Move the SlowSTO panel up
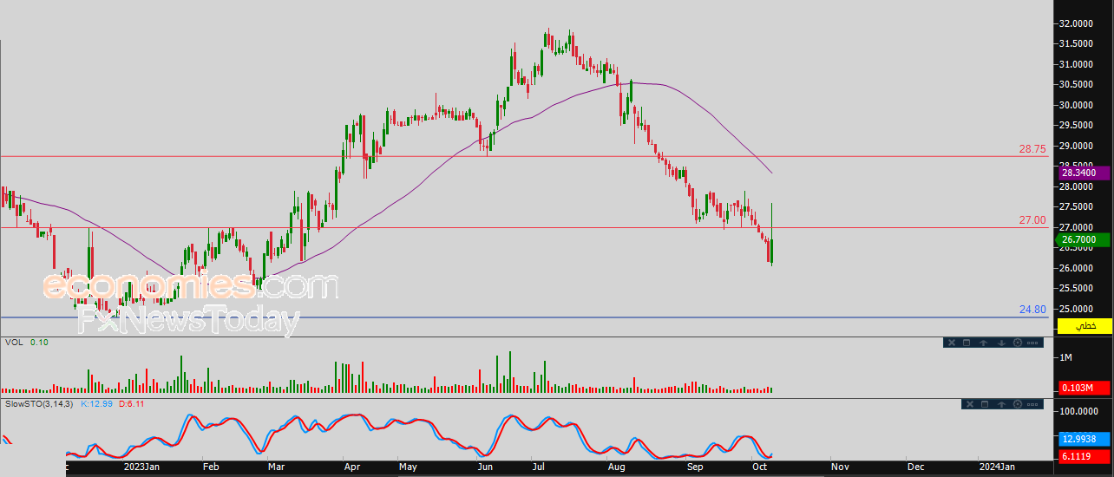Image resolution: width=1114 pixels, height=477 pixels. 1001,404
